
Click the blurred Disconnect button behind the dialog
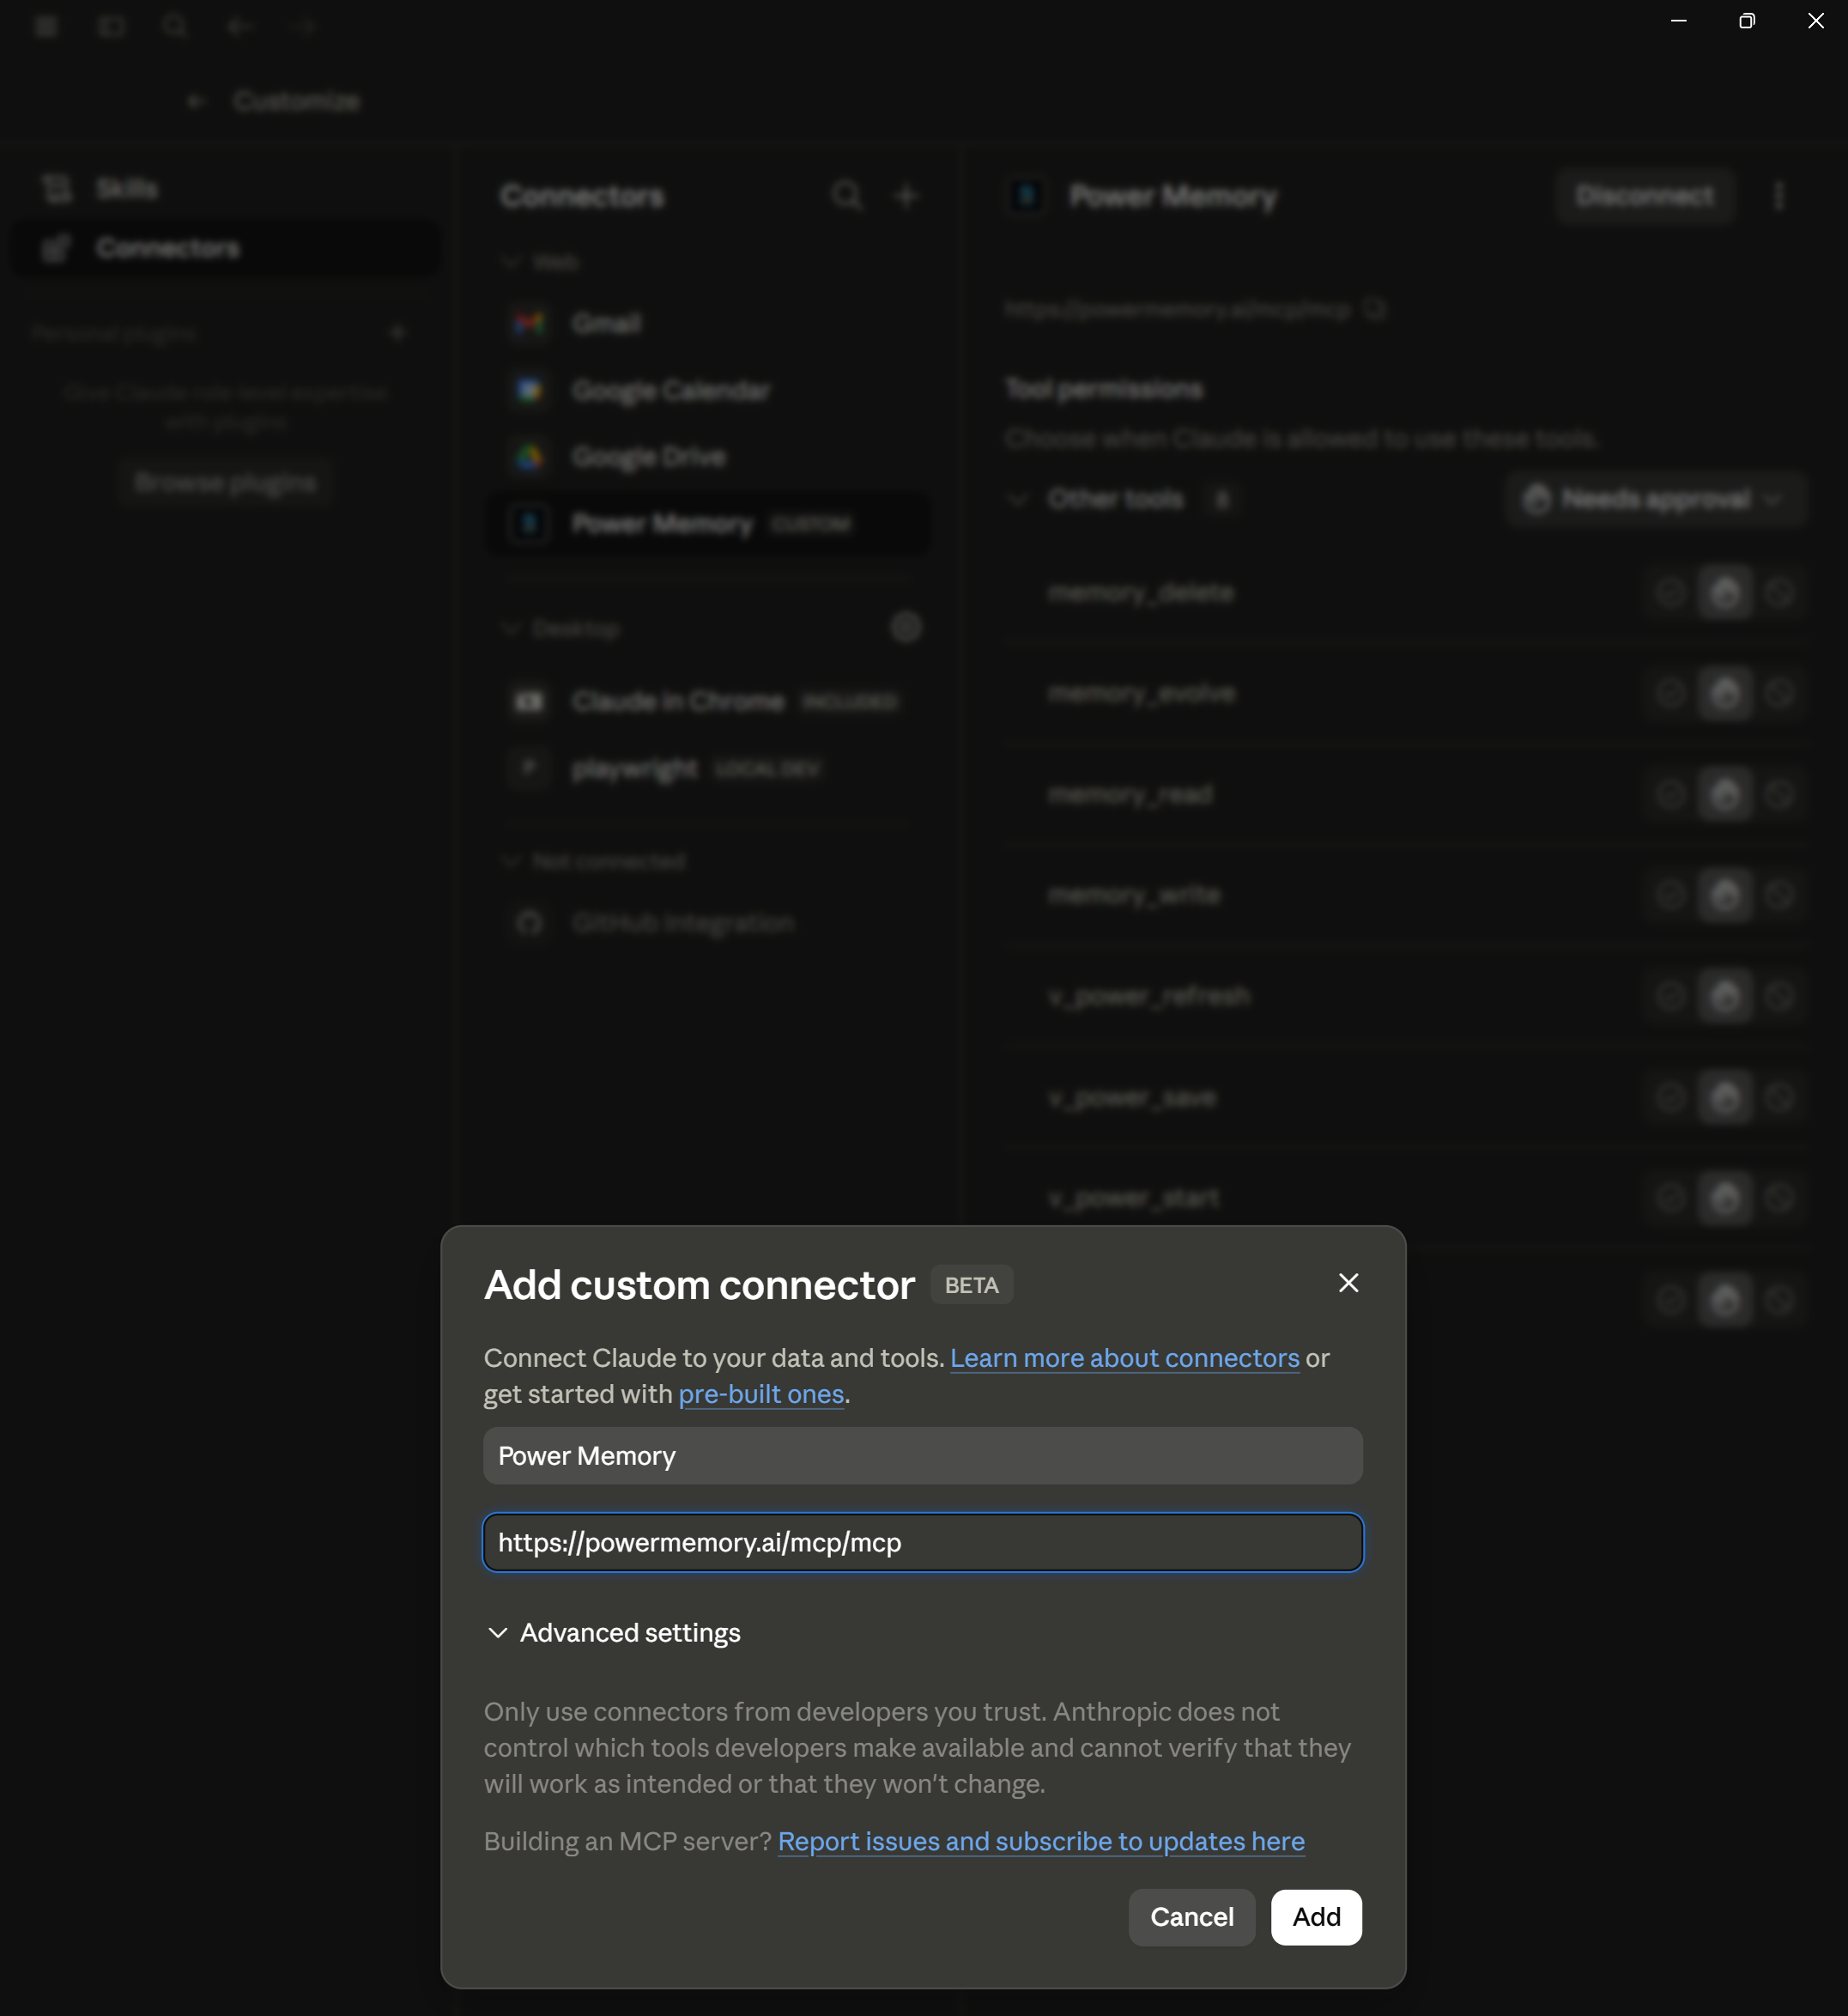pyautogui.click(x=1644, y=196)
